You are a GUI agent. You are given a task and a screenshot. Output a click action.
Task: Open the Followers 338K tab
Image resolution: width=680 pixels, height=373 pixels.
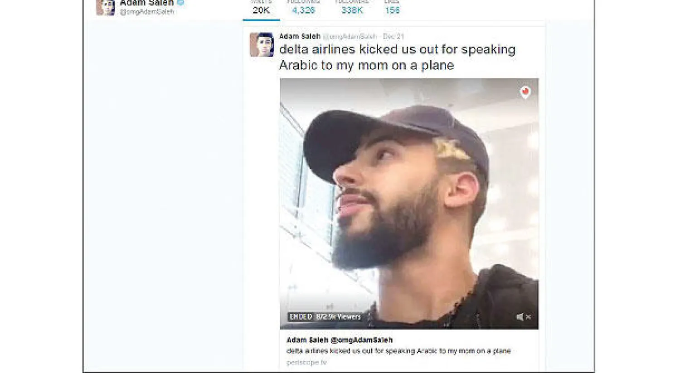pos(352,9)
